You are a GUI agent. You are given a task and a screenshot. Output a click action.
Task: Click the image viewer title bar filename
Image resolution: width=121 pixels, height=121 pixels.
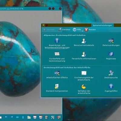pyautogui.click(x=11, y=9)
